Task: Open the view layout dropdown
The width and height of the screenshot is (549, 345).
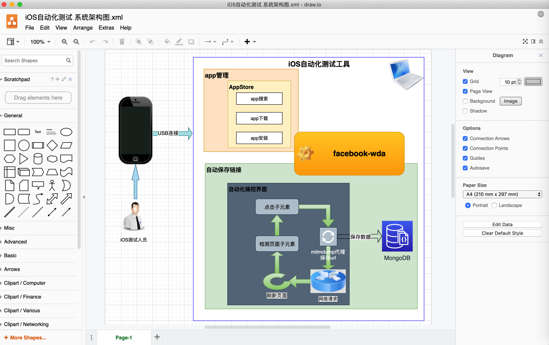Action: [x=13, y=42]
